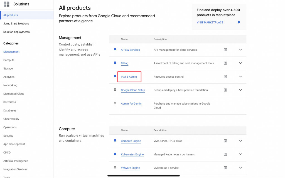Open documentation icon for IAM & Admin
This screenshot has height=178, width=285.
coord(225,76)
